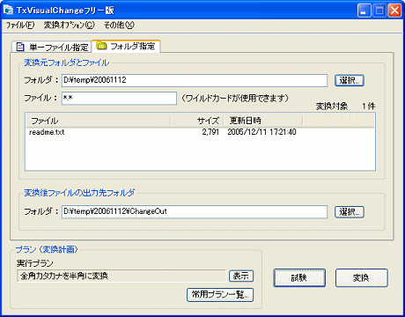Open the 常用プラン一覧 button
Screen dimensions: 405x317
point(220,295)
